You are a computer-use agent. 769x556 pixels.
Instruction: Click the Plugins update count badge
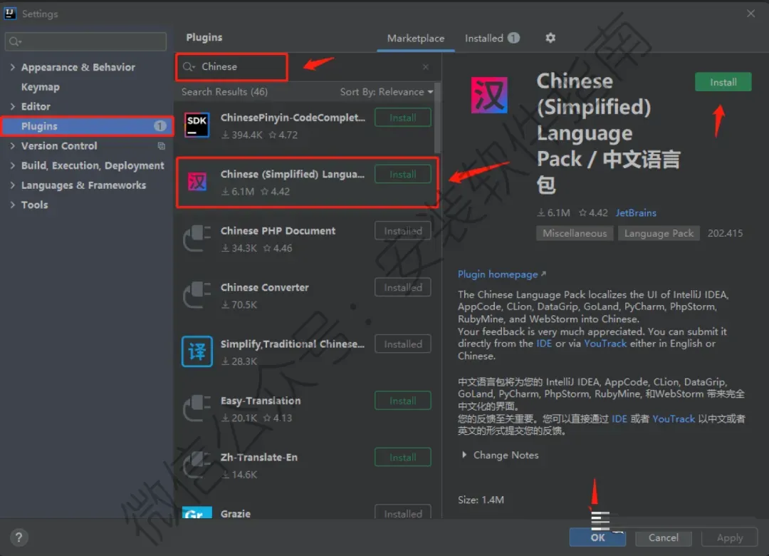pyautogui.click(x=160, y=126)
